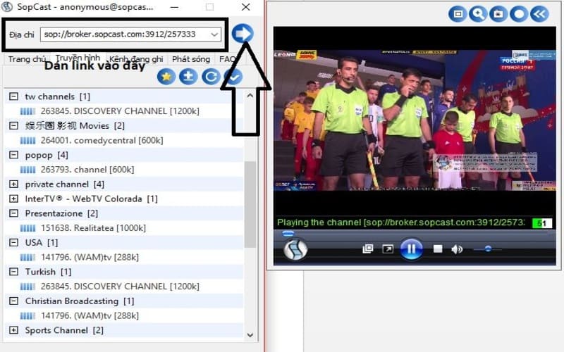Click the record circle icon above video
Screen dimensions: 564x352
pos(519,13)
